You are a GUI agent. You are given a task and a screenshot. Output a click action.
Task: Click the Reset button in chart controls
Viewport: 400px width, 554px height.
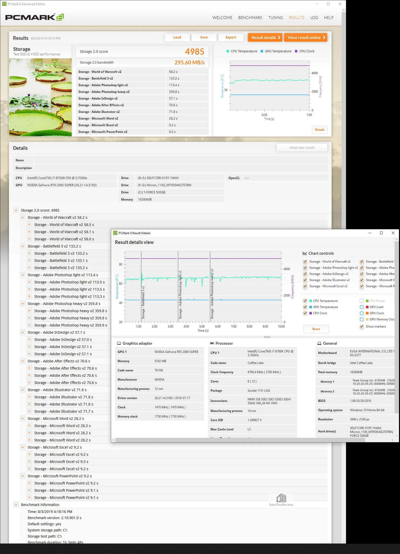[x=316, y=329]
